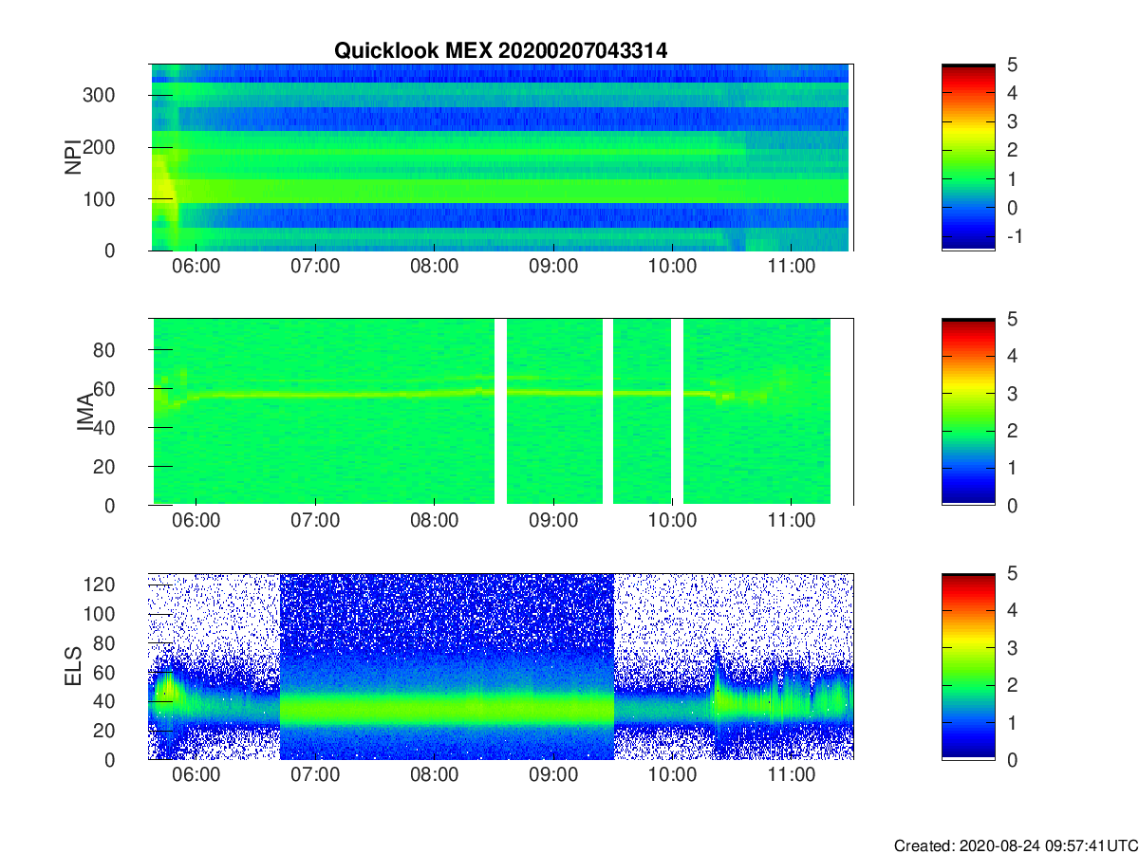This screenshot has height=854, width=1139.
Task: Click the 10:00 time label under NPI panel
Action: [x=672, y=267]
